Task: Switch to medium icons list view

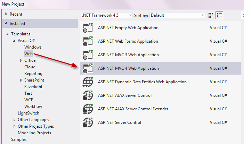Action: 219,15
